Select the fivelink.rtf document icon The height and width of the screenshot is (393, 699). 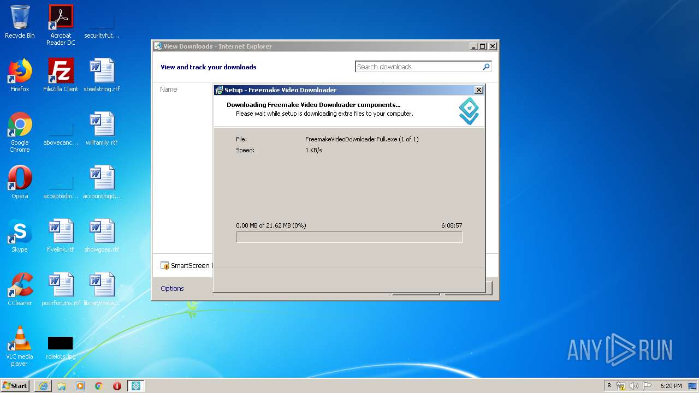pyautogui.click(x=61, y=236)
